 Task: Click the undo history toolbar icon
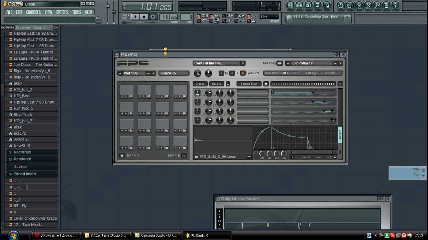point(340,5)
